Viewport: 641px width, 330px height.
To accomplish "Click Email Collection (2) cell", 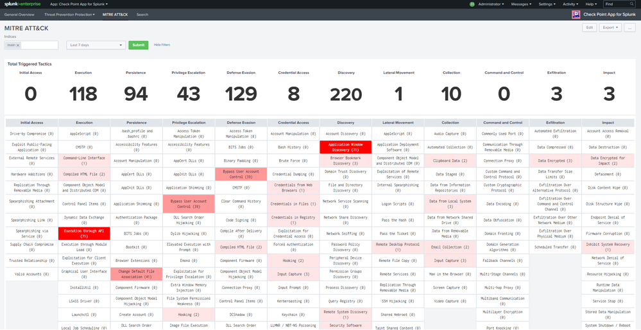I will [450, 247].
